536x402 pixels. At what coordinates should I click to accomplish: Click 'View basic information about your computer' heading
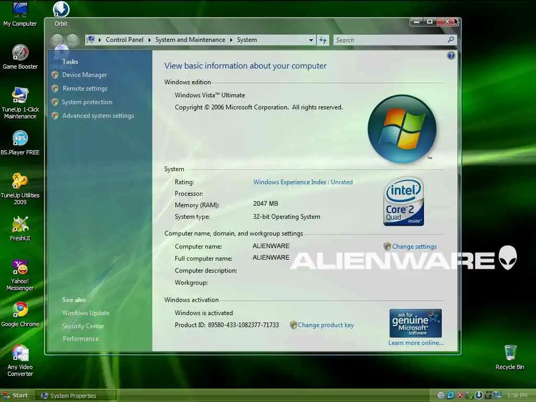click(245, 65)
